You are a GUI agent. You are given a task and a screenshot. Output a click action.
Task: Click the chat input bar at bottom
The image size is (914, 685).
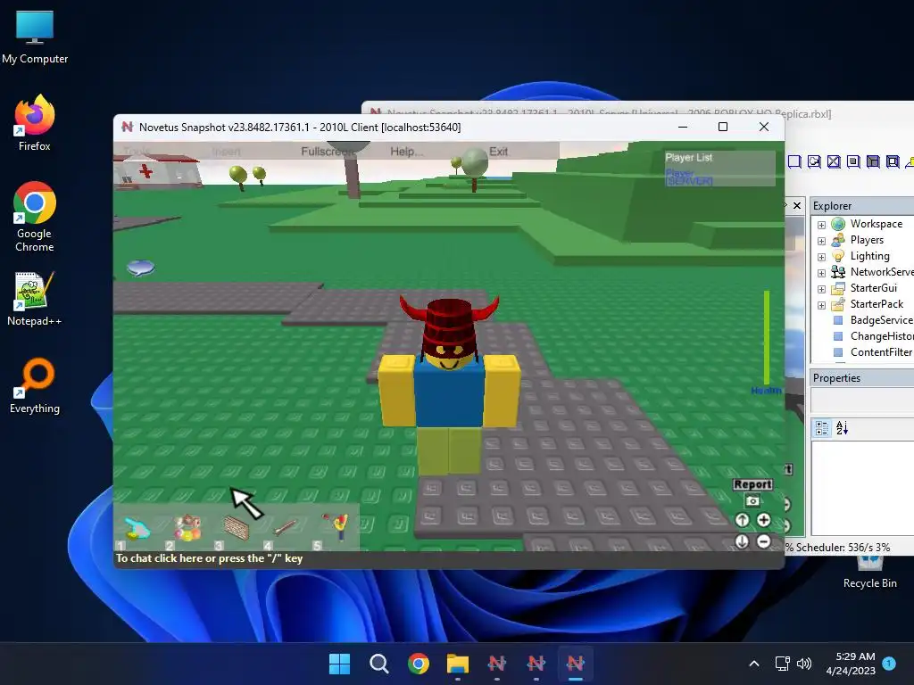(449, 558)
